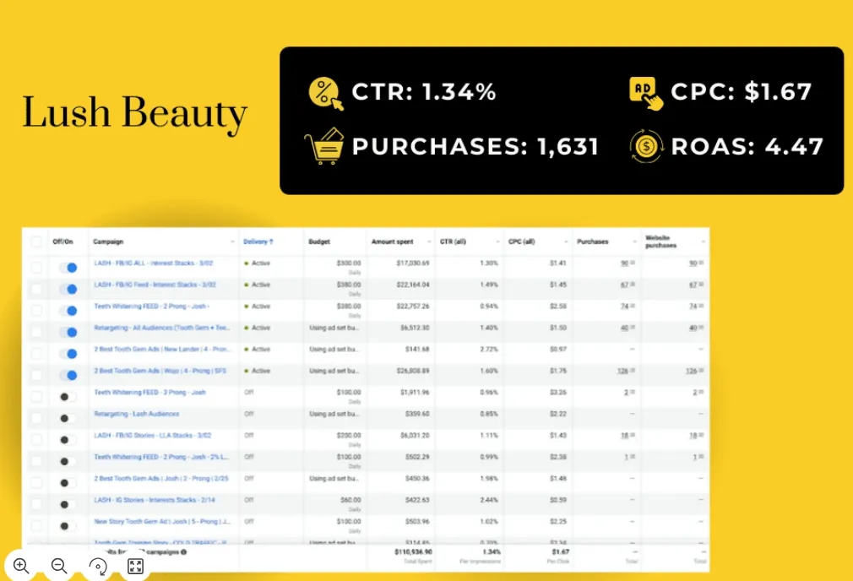The width and height of the screenshot is (853, 581).
Task: Click the AD pointer icon beside CPC
Action: tap(646, 94)
